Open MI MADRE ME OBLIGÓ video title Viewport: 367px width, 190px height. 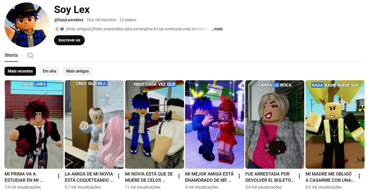[x=328, y=177]
